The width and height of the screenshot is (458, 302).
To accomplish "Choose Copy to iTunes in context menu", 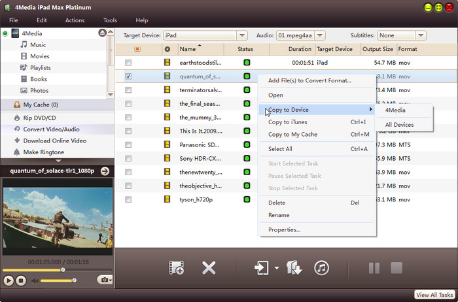I will 287,122.
